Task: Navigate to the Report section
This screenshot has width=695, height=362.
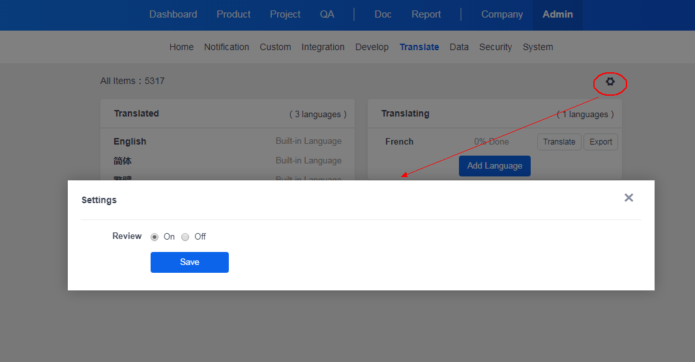Action: click(x=426, y=14)
